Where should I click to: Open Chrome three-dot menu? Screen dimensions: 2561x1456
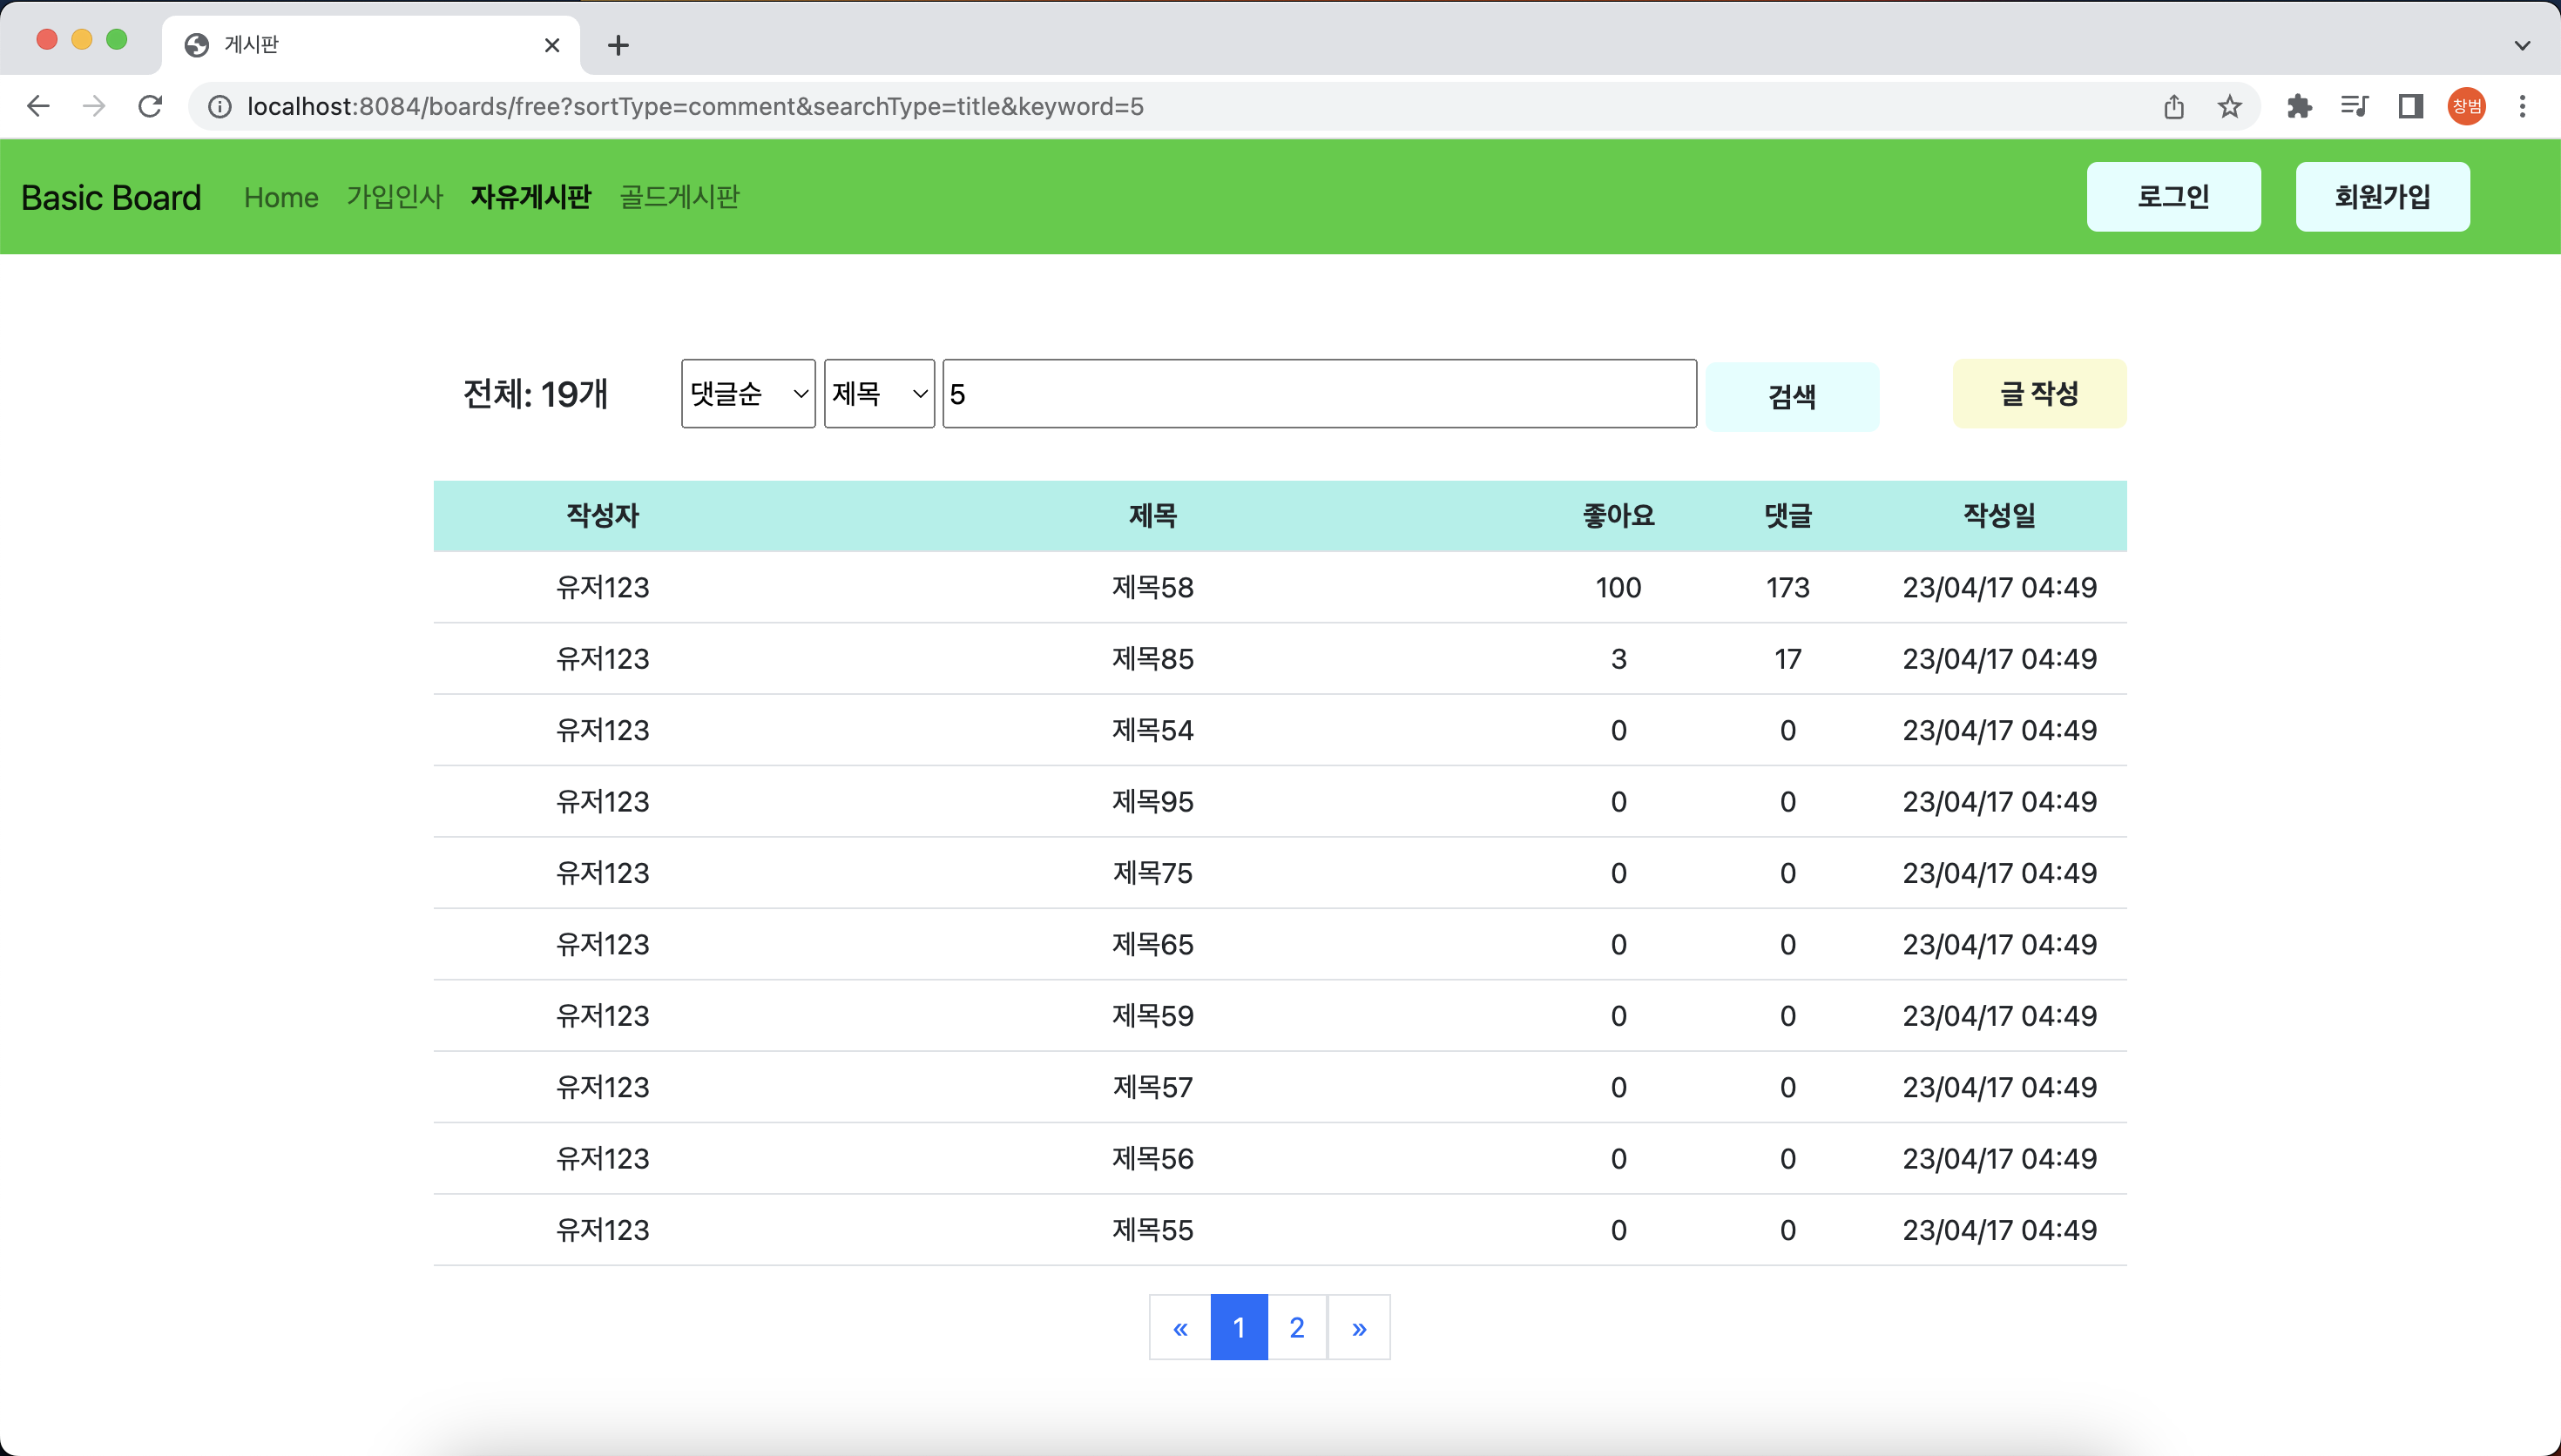(2522, 106)
